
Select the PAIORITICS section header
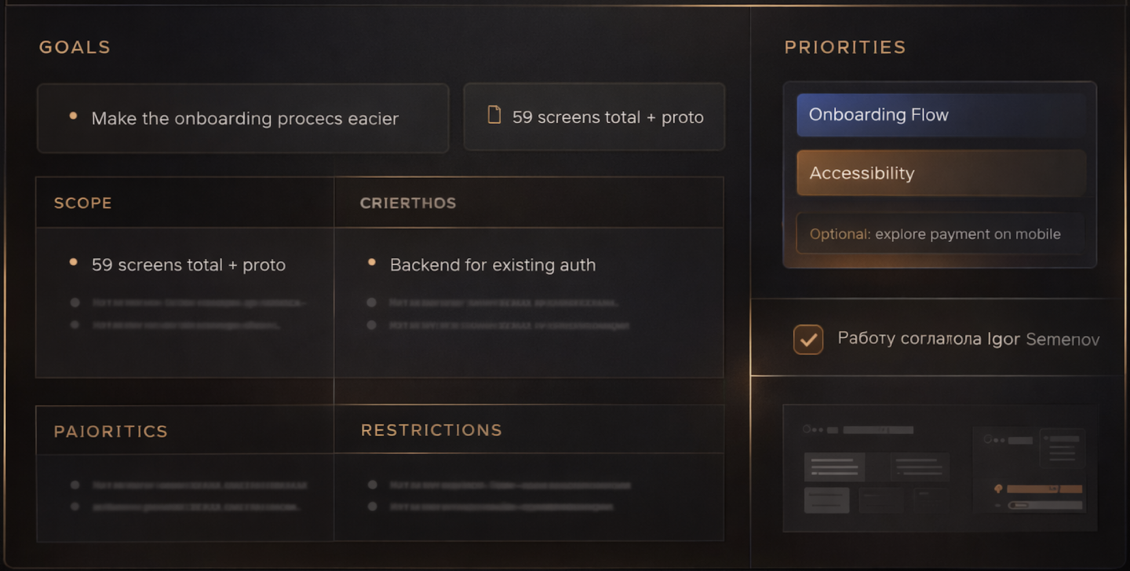pos(111,431)
